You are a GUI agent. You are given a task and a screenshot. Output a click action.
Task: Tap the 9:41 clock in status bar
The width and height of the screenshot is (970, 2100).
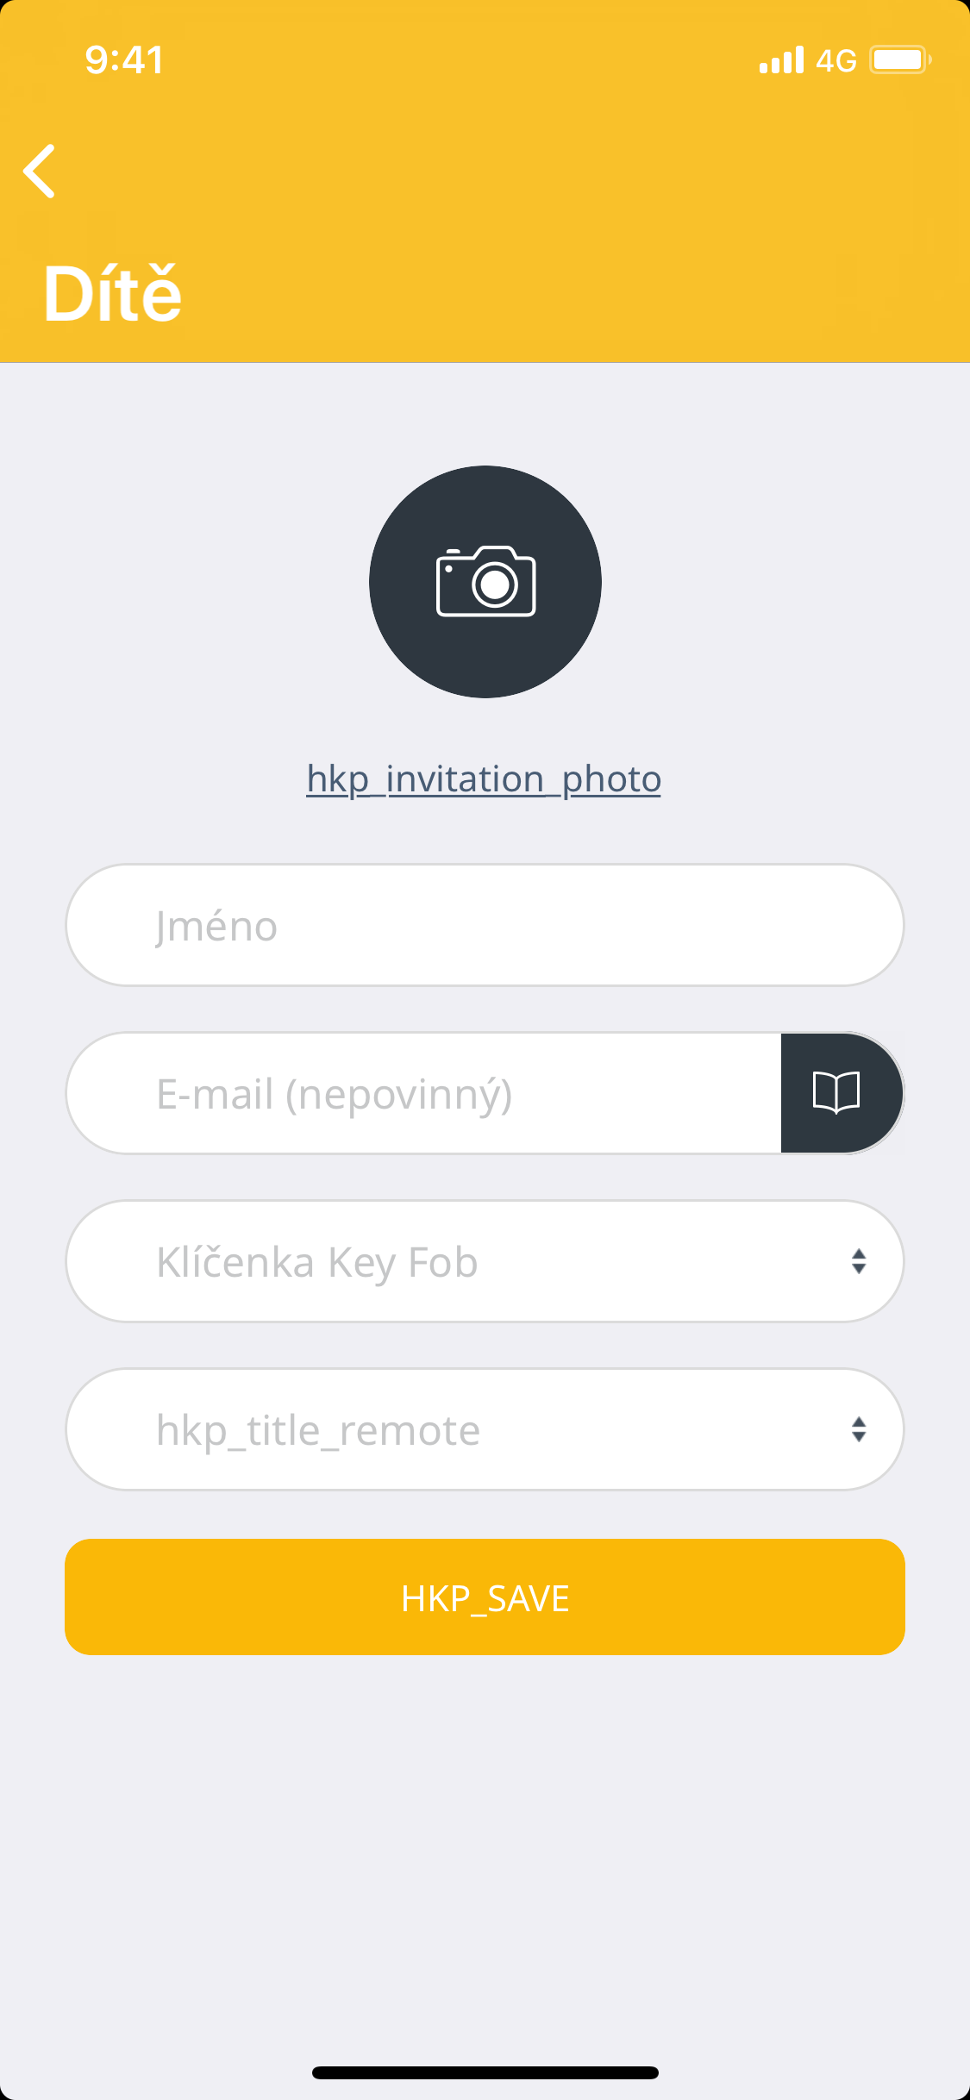[x=124, y=59]
